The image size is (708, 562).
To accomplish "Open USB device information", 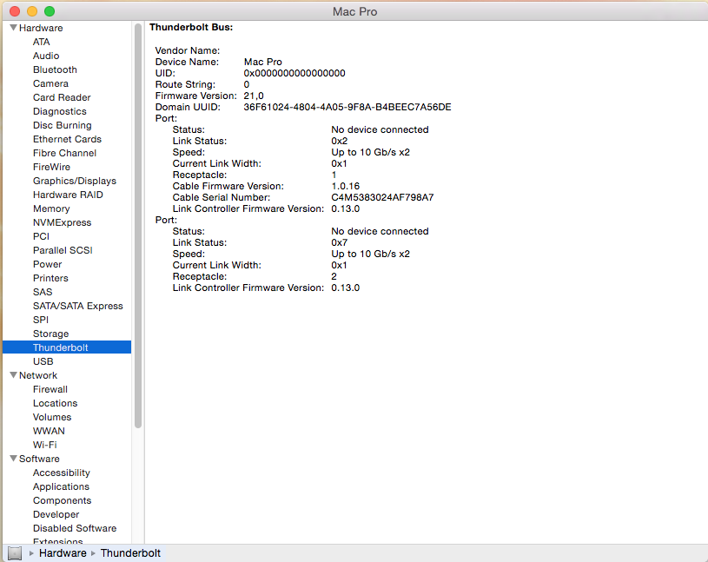I will [x=43, y=361].
